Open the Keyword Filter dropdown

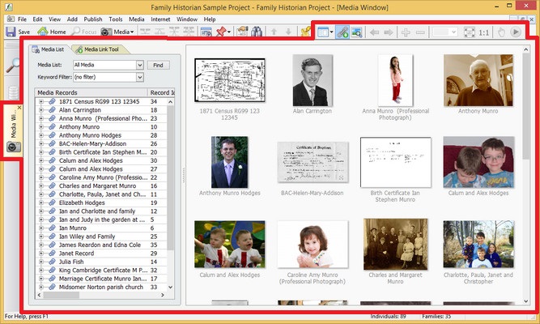[140, 77]
